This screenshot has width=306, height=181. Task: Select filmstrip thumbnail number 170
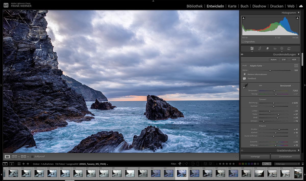(x=259, y=173)
